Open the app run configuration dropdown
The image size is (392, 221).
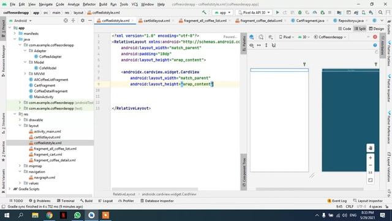(x=222, y=12)
